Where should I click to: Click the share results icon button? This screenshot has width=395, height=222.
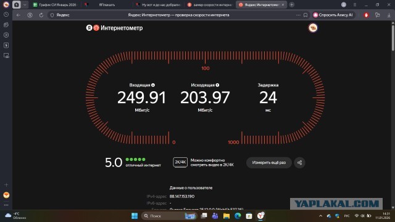[x=299, y=163]
